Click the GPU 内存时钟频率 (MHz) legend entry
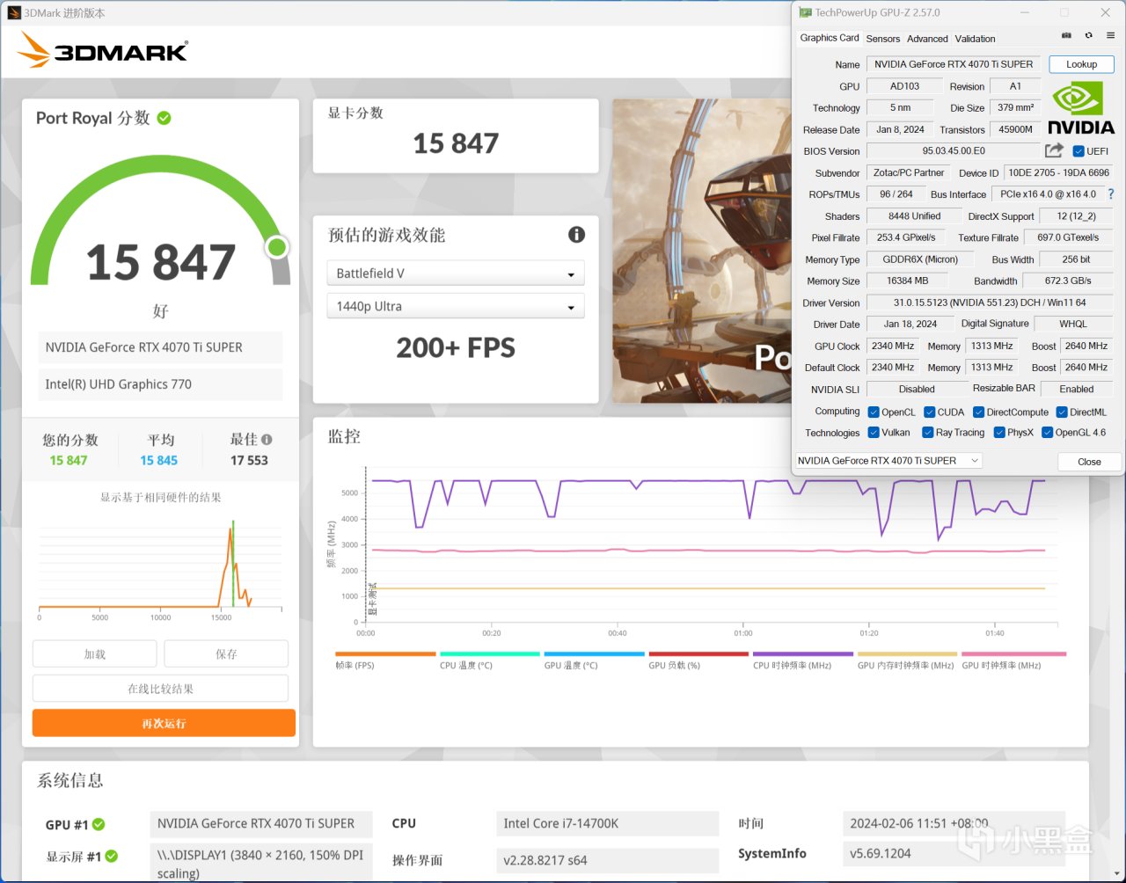Image resolution: width=1126 pixels, height=883 pixels. 907,660
